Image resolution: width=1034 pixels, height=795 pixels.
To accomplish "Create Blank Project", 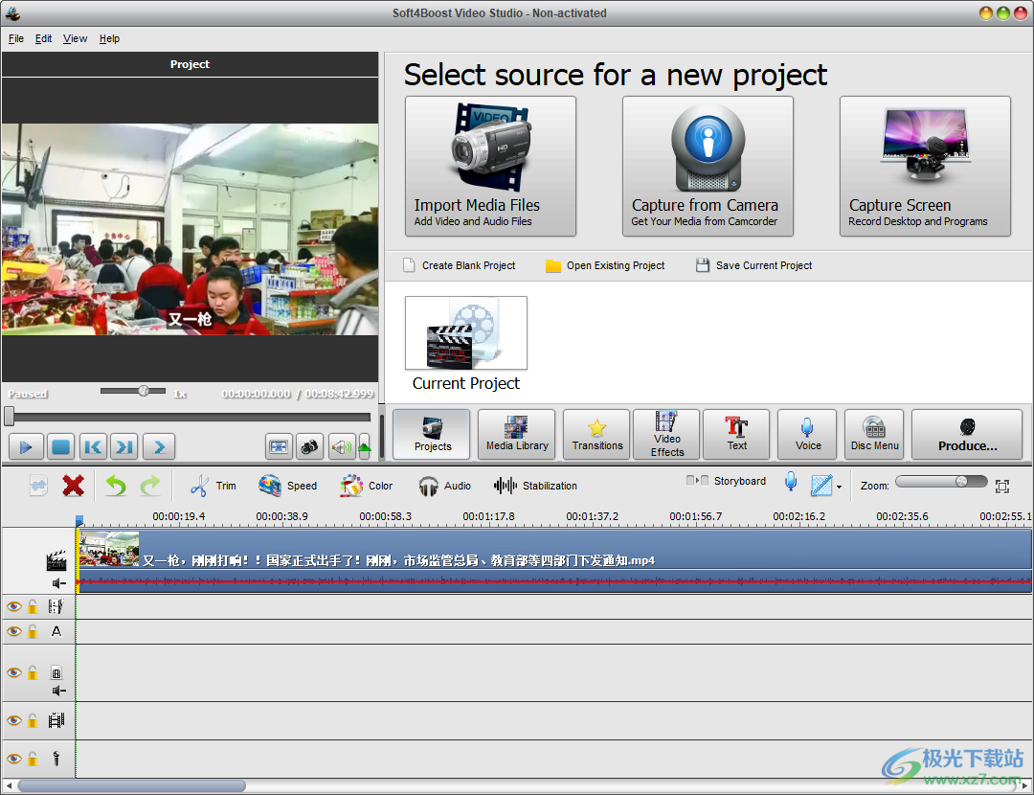I will click(459, 265).
